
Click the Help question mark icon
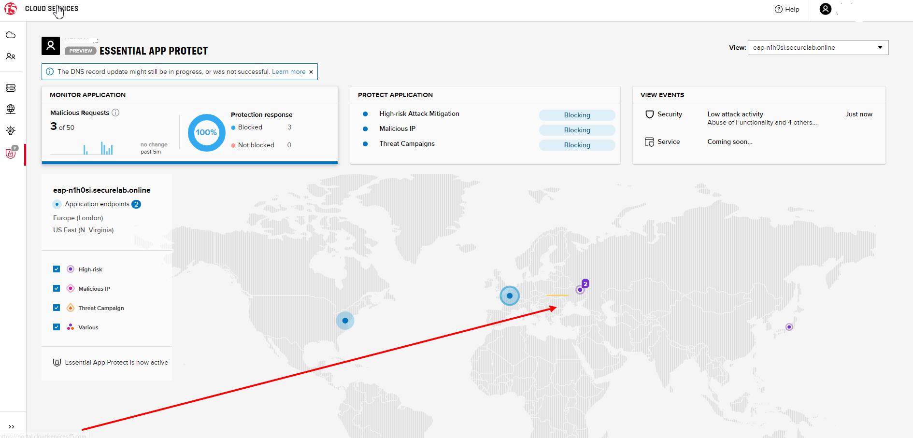click(778, 9)
